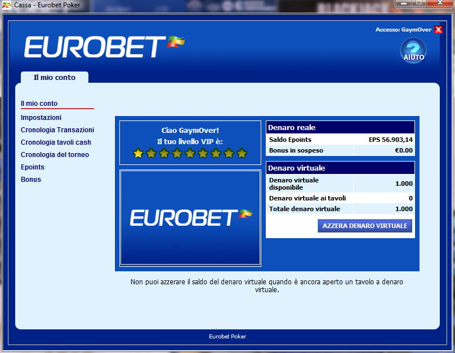This screenshot has width=455, height=353.
Task: Open Cronologia tavoli cash
Action: (x=56, y=142)
